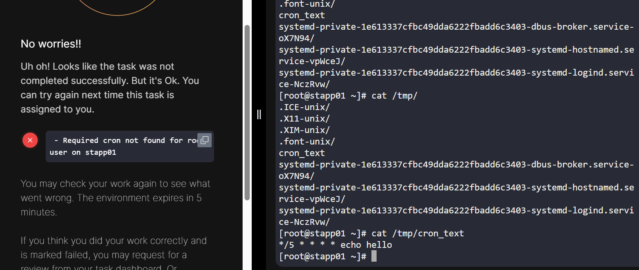Click the "cat /tmp/" command without filename
639x270 pixels.
394,96
